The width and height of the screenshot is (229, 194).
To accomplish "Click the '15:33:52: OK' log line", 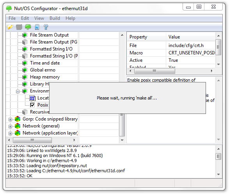I will 20,176.
